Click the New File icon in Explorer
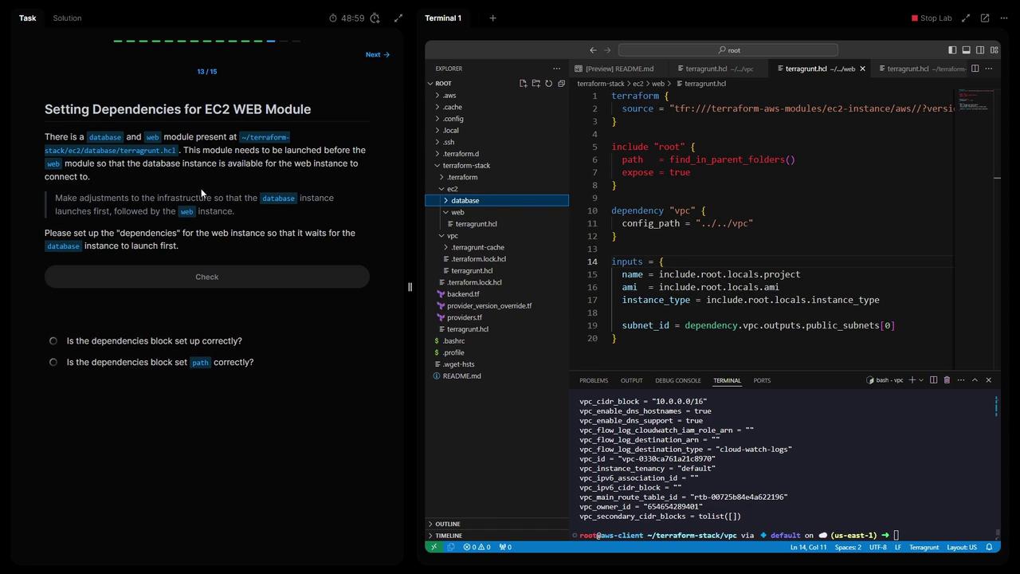 [523, 84]
